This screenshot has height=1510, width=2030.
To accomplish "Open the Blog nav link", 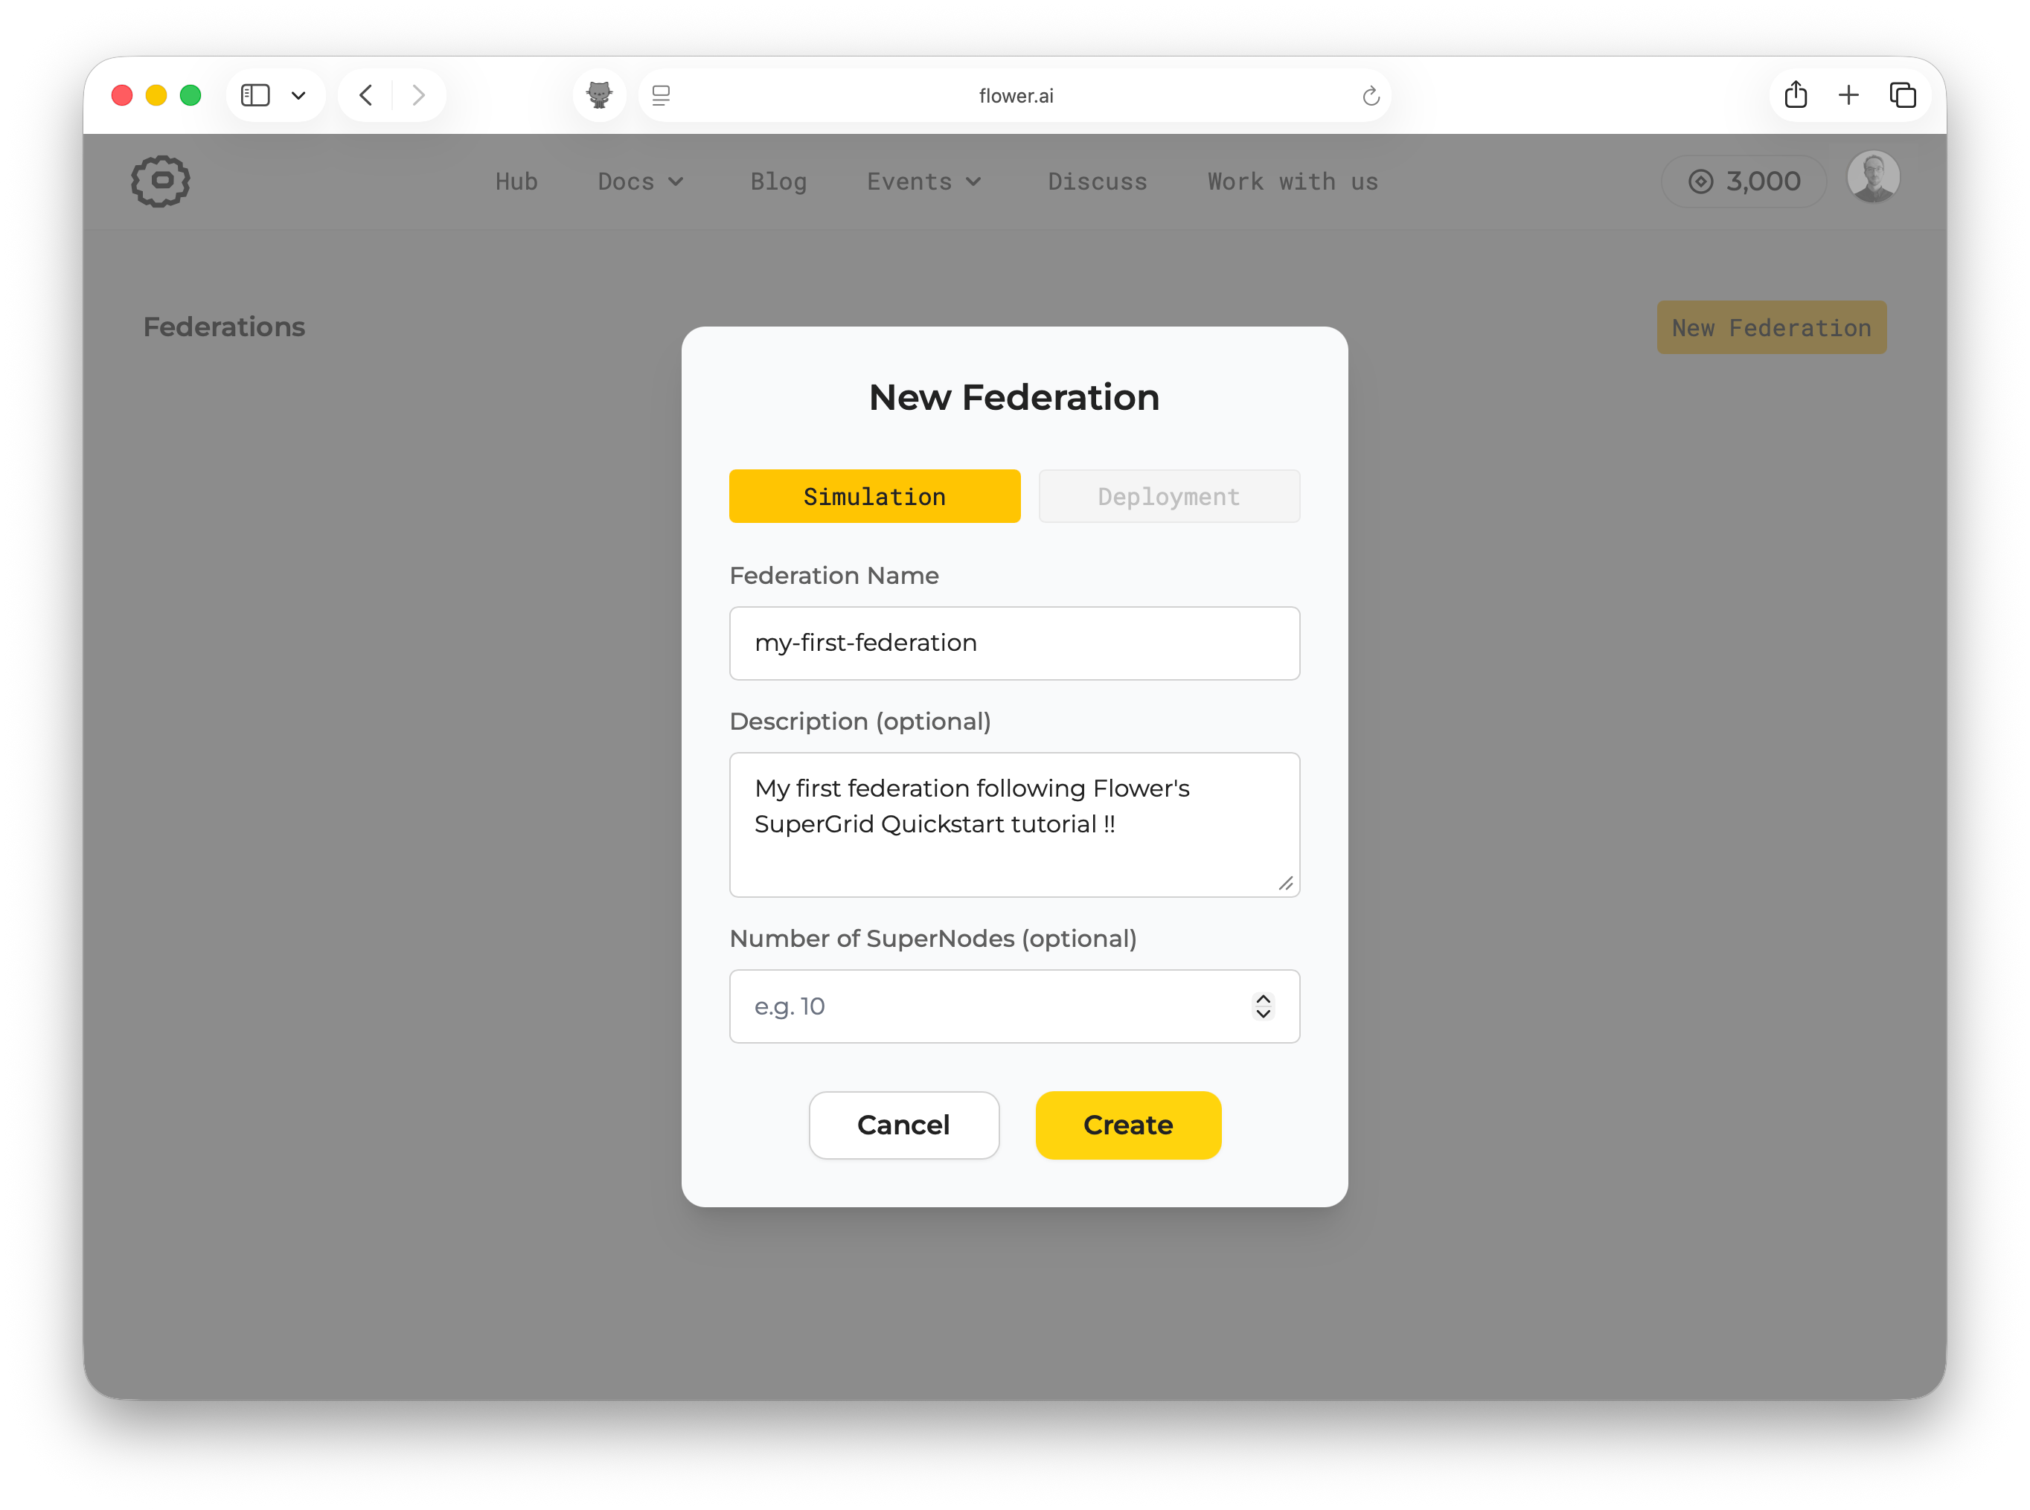I will click(778, 182).
